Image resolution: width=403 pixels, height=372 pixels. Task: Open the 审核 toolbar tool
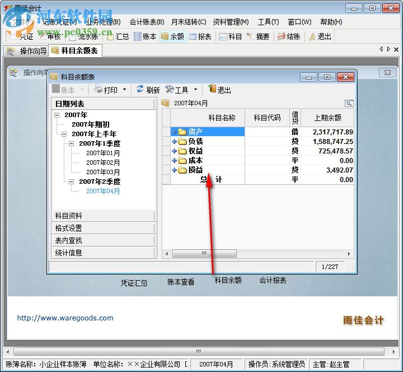pyautogui.click(x=50, y=36)
